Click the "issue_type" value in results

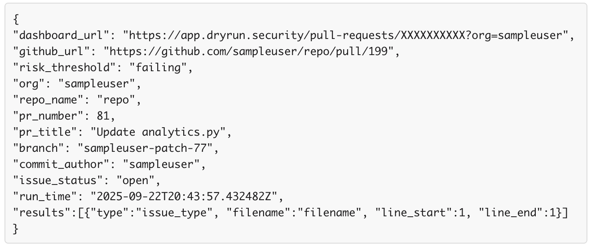[x=177, y=213]
